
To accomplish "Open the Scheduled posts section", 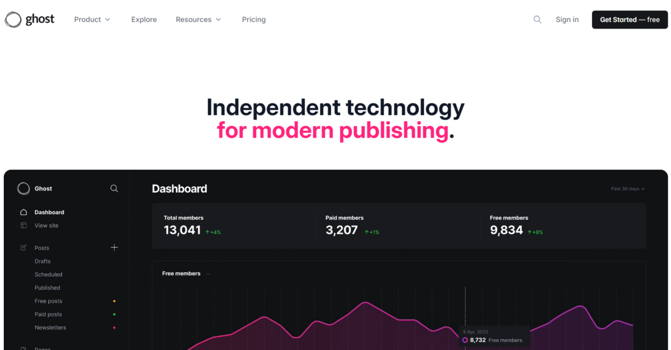I will click(x=48, y=274).
